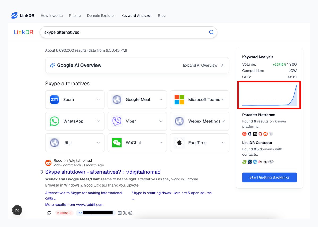Viewport: 318px width, 227px height.
Task: Click the refresh icon under Reddit result
Action: [49, 213]
